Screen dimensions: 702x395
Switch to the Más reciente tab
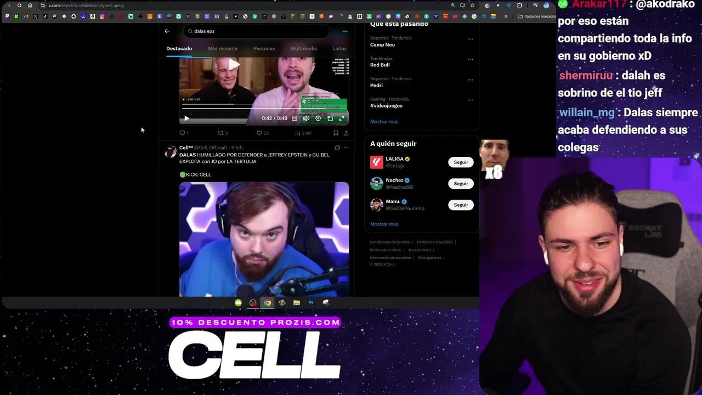pos(223,48)
